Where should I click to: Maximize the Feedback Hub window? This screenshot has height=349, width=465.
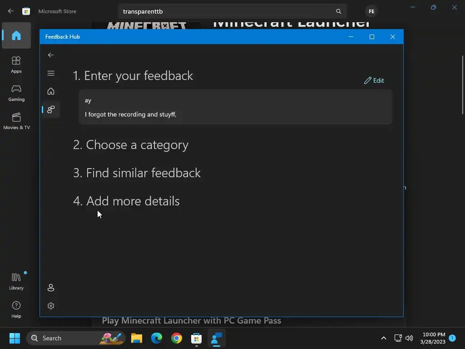tap(372, 37)
